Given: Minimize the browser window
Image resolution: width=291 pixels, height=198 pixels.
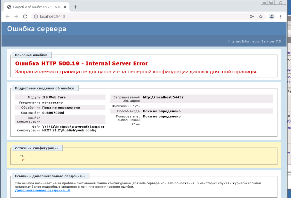Looking at the screenshot, I should click(x=264, y=2).
